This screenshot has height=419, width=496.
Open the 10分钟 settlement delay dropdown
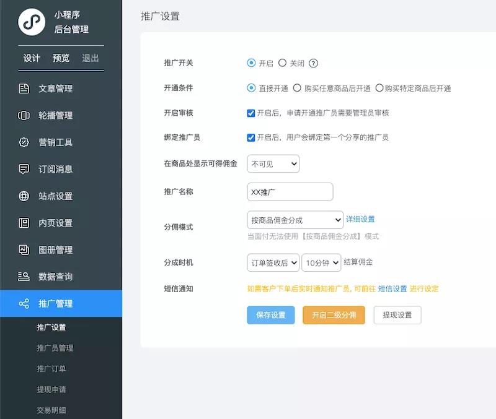pyautogui.click(x=321, y=262)
